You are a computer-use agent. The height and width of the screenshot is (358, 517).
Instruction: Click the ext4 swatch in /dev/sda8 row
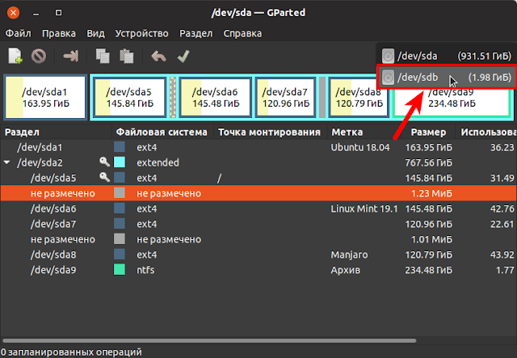click(x=120, y=254)
